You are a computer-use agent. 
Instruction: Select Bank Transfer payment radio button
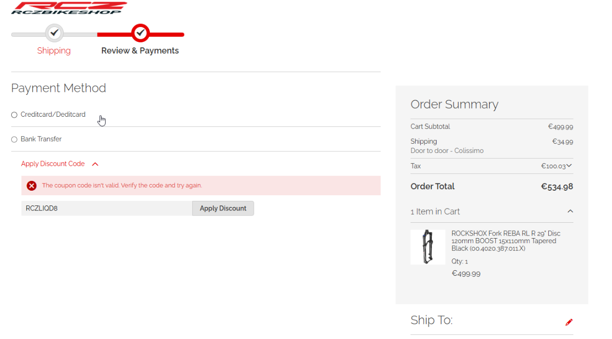[x=14, y=140]
